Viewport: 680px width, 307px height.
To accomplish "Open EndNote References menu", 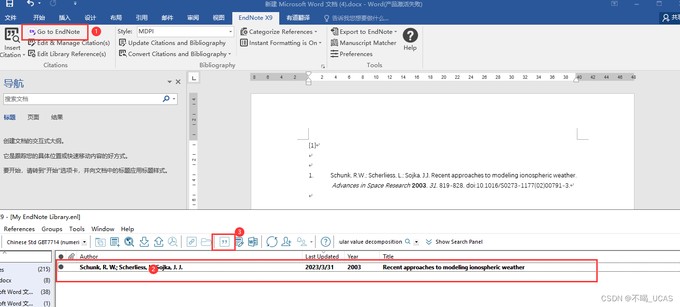I will 19,229.
